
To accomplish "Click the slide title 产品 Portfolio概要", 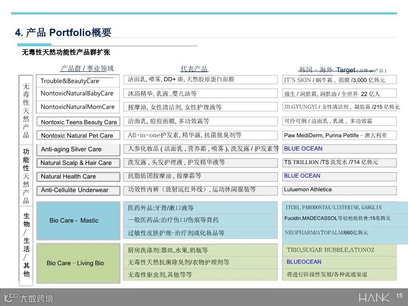I will pyautogui.click(x=63, y=33).
